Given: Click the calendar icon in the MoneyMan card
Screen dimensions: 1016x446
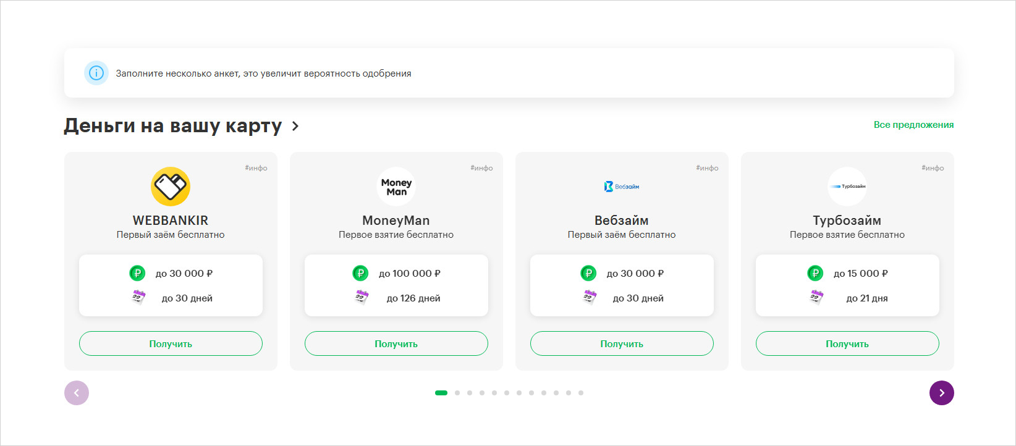Looking at the screenshot, I should (362, 298).
